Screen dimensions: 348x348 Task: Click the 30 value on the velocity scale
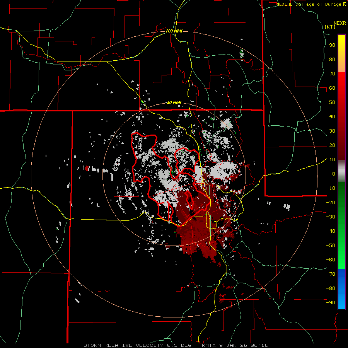(332, 131)
